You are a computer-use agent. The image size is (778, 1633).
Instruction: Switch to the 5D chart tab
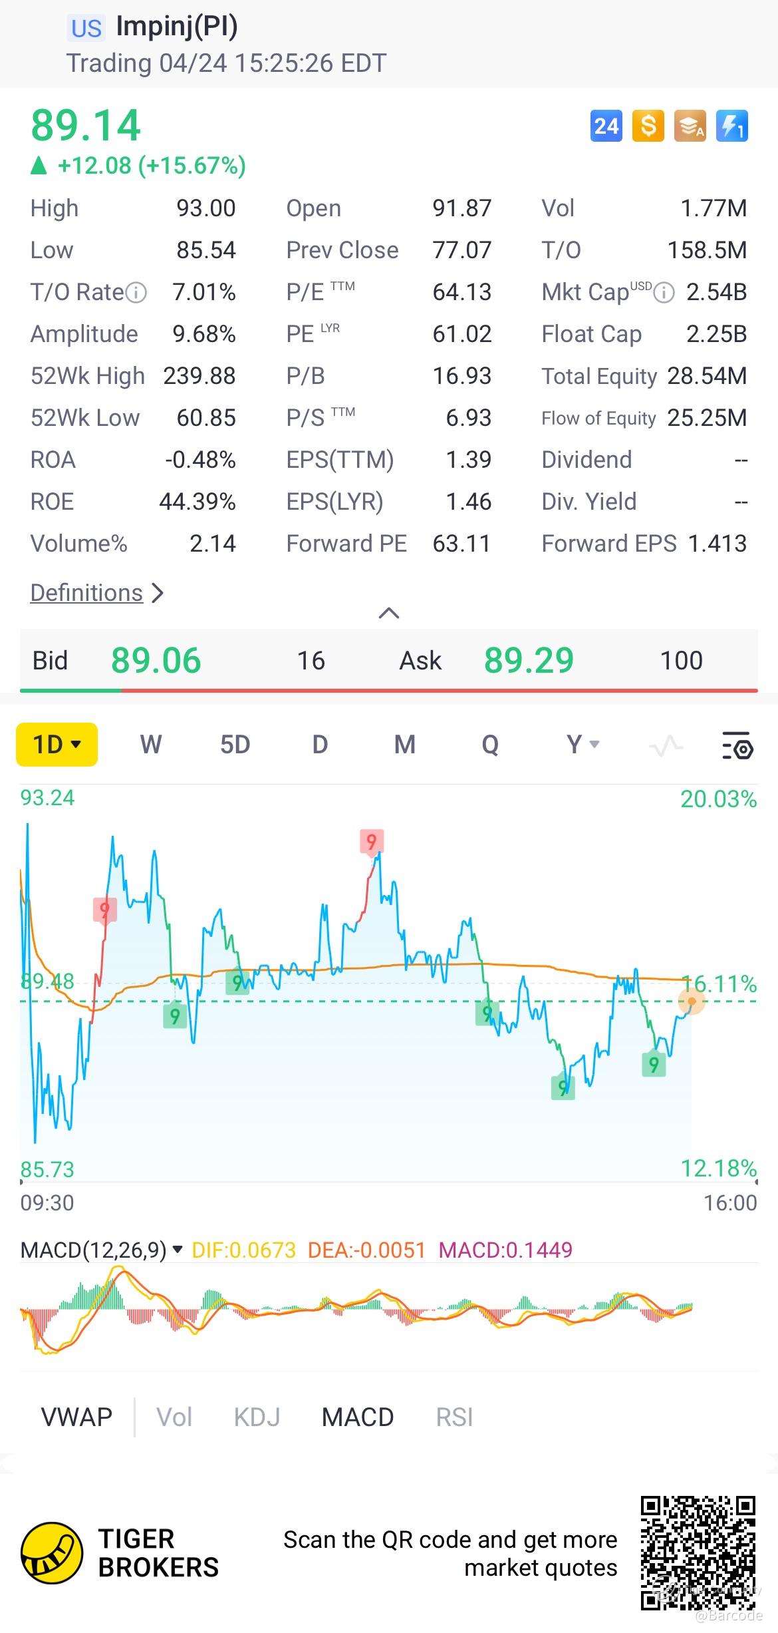tap(235, 745)
